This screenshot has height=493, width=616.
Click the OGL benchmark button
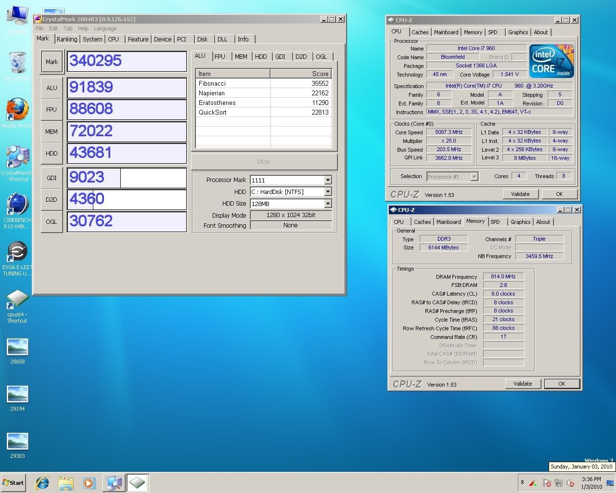coord(52,221)
